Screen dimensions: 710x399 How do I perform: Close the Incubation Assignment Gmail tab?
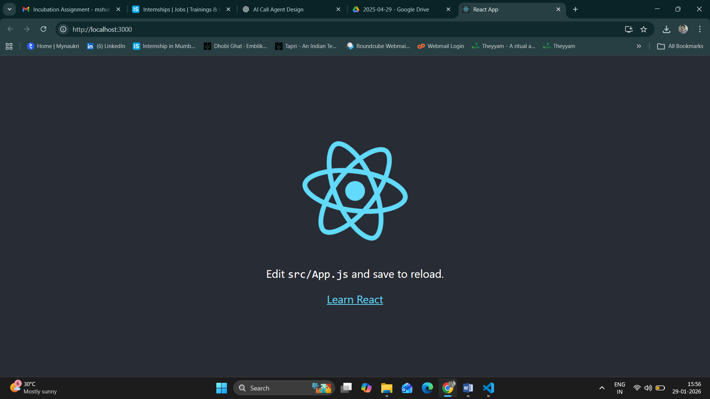click(x=118, y=9)
